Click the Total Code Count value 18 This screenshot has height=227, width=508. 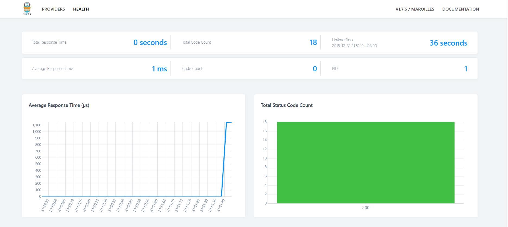click(x=313, y=42)
